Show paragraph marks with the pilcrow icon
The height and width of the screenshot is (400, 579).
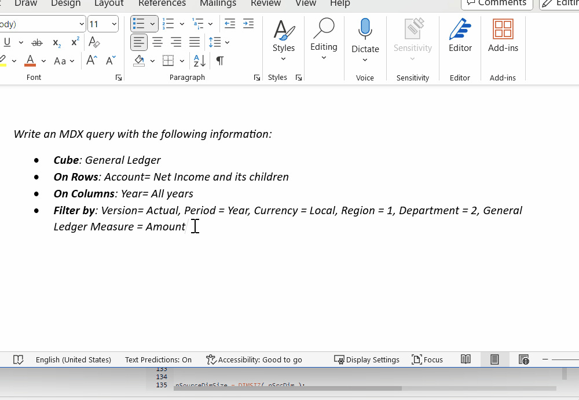pos(218,60)
